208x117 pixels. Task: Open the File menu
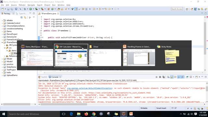(2, 5)
